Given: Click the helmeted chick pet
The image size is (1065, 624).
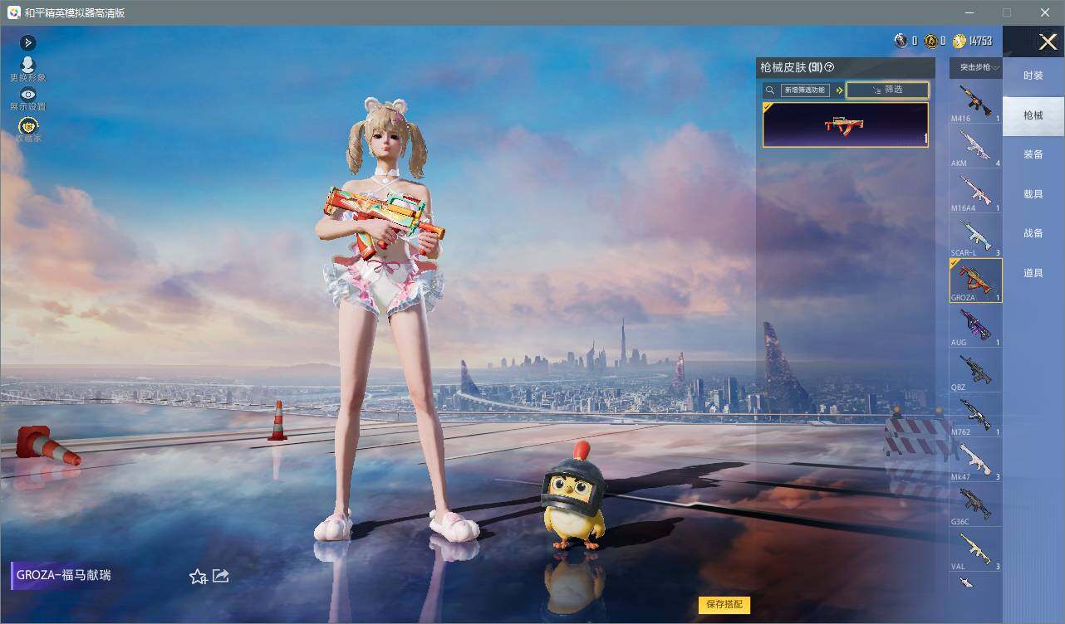Looking at the screenshot, I should [x=573, y=498].
